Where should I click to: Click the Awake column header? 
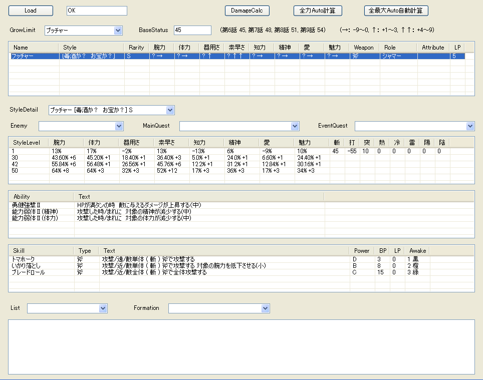(417, 251)
